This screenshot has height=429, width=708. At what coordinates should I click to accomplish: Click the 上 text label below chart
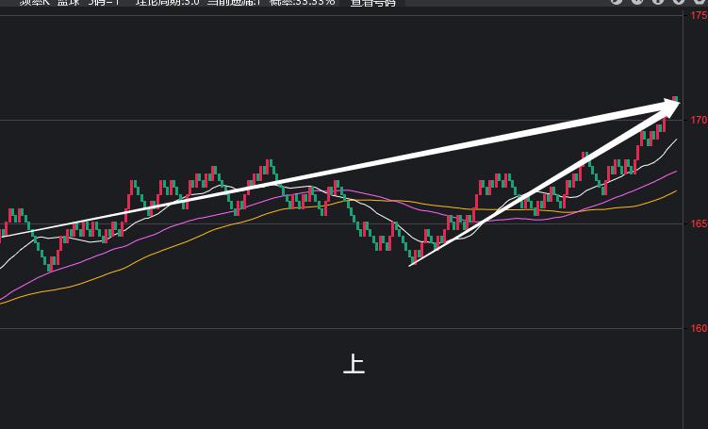pos(354,365)
